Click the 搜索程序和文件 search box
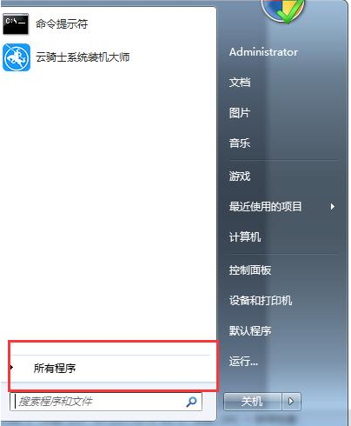Viewport: 351px width, 426px height. [106, 402]
